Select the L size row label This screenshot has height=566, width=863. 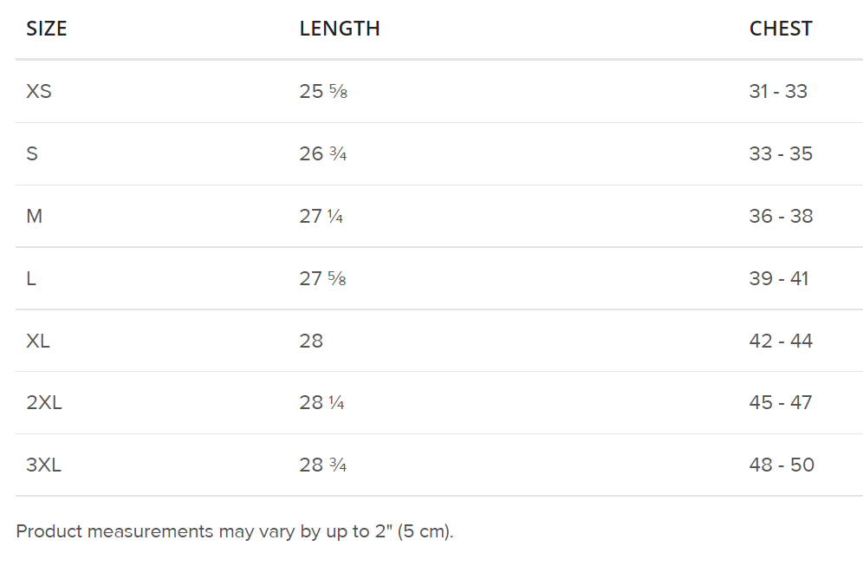[x=31, y=278]
